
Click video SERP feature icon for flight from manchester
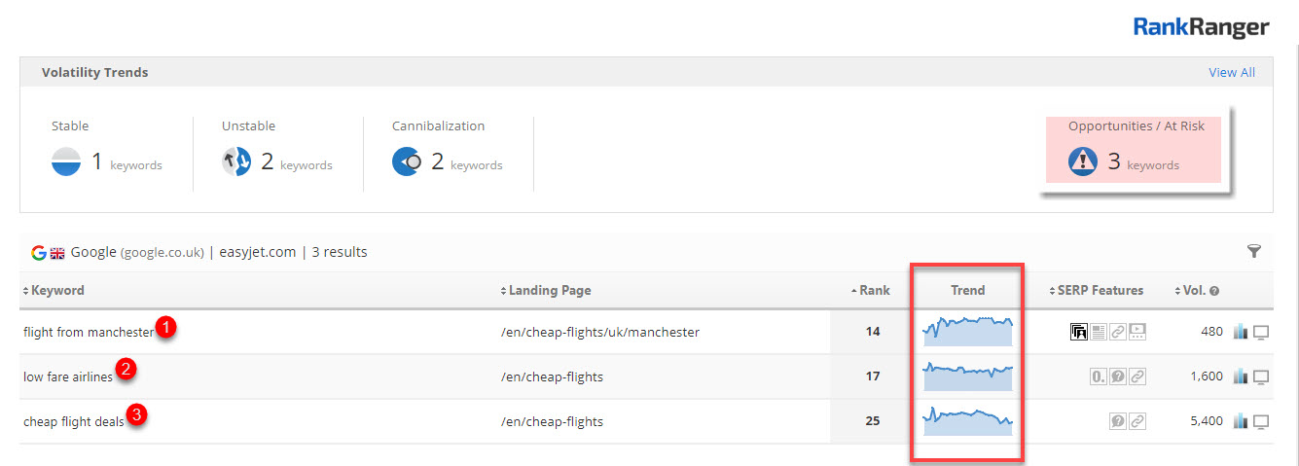[1138, 332]
